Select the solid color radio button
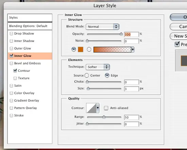Viewport: 187px width, 150px height. [74, 49]
